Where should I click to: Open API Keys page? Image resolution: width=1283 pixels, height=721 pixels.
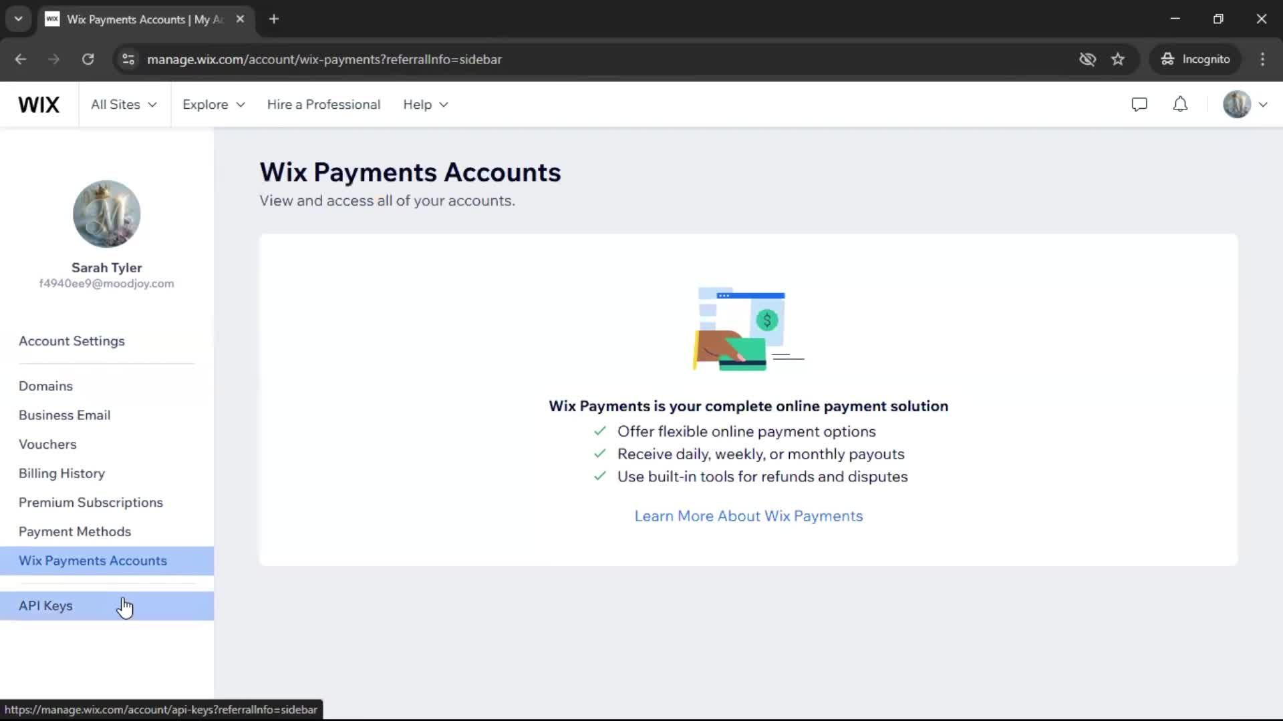click(107, 606)
